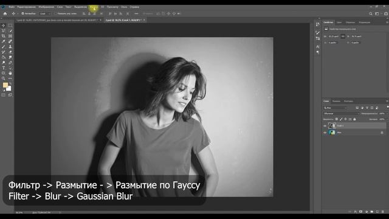The height and width of the screenshot is (219, 389).
Task: Select the Clone Stamp tool
Action: click(10, 47)
